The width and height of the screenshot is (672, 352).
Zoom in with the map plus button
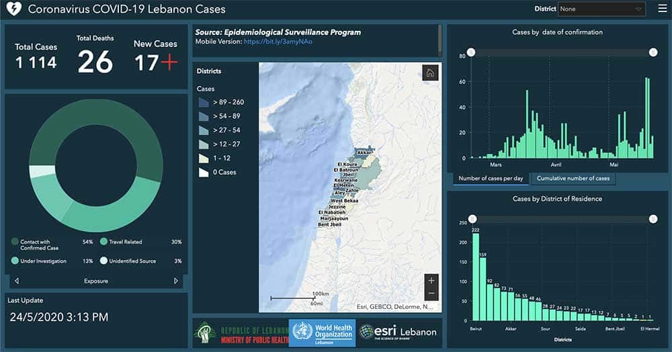pos(431,280)
